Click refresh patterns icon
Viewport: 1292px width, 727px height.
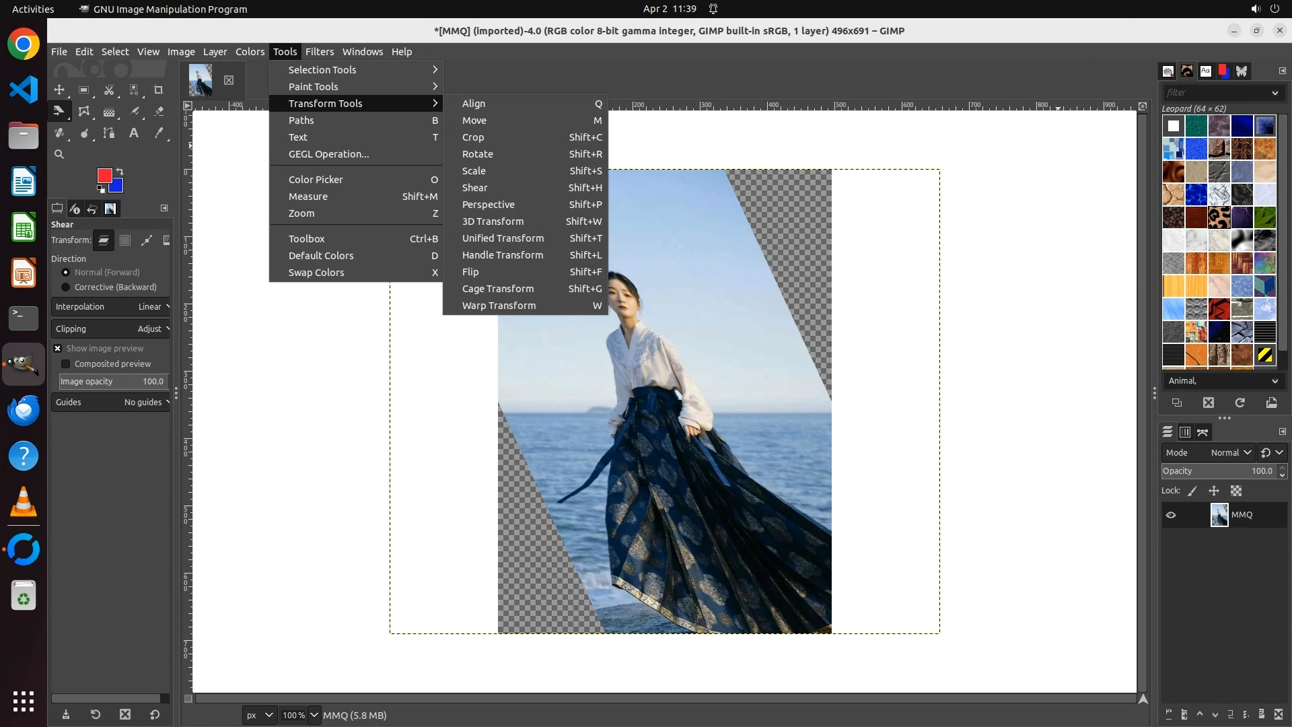click(1240, 403)
